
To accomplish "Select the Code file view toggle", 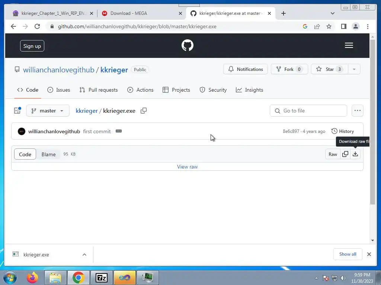I will pyautogui.click(x=25, y=154).
